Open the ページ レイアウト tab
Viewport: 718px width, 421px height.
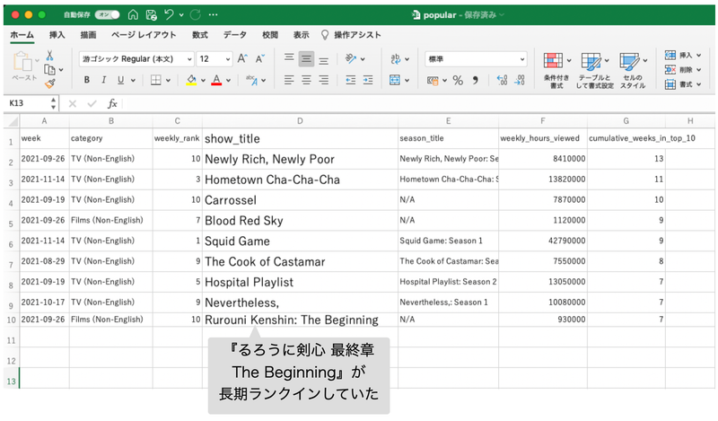coord(144,35)
